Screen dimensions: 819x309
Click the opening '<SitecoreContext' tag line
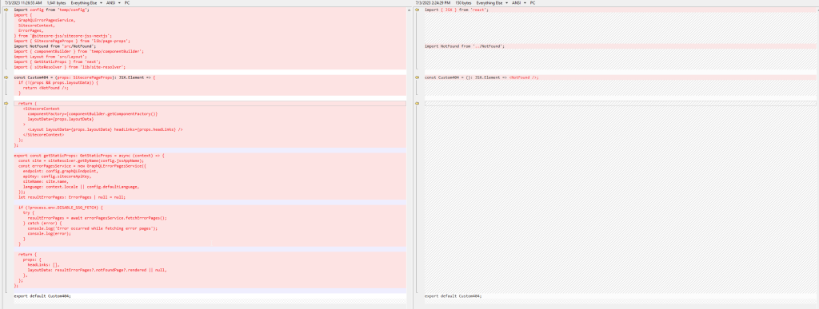42,109
